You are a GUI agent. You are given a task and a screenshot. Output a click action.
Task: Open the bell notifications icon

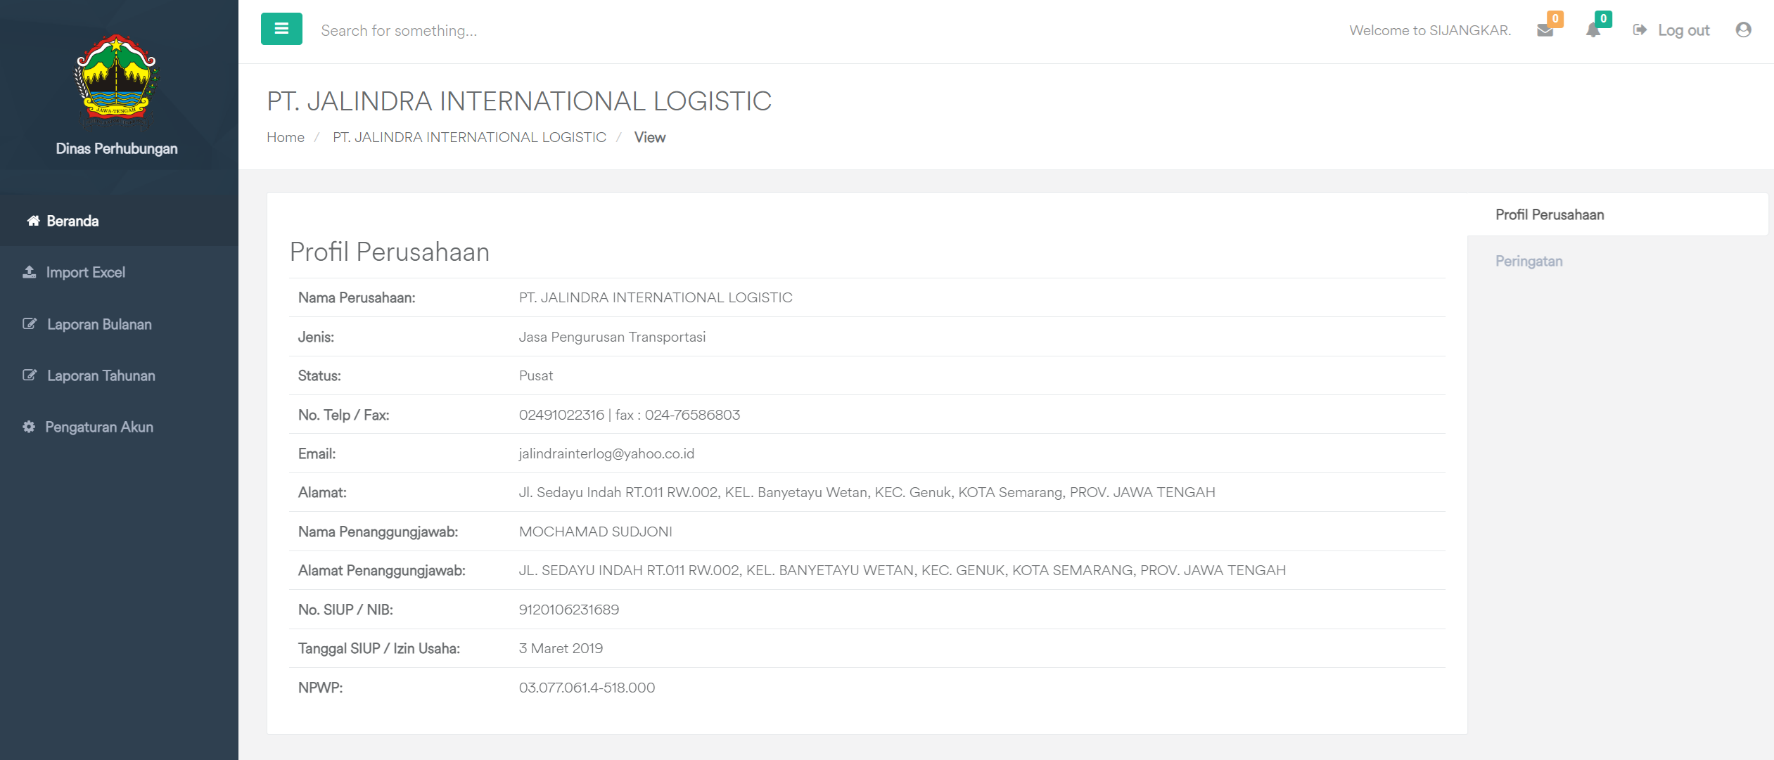pos(1593,30)
